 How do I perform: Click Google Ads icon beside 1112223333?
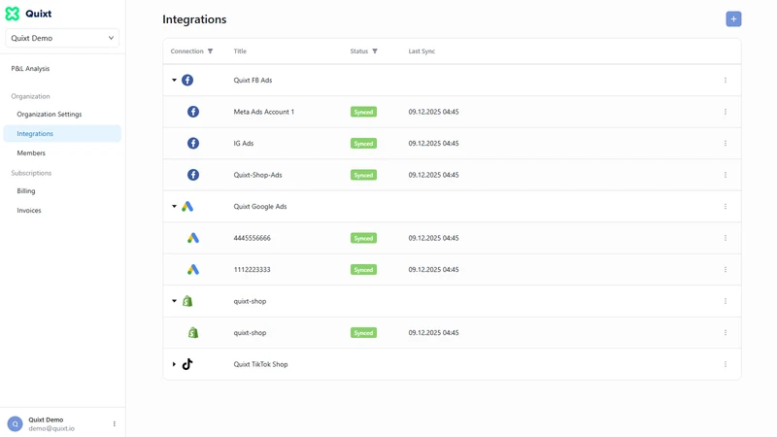point(193,270)
